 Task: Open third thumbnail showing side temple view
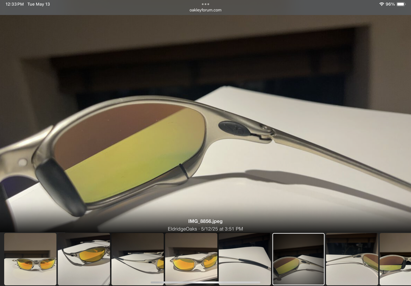pyautogui.click(x=137, y=259)
